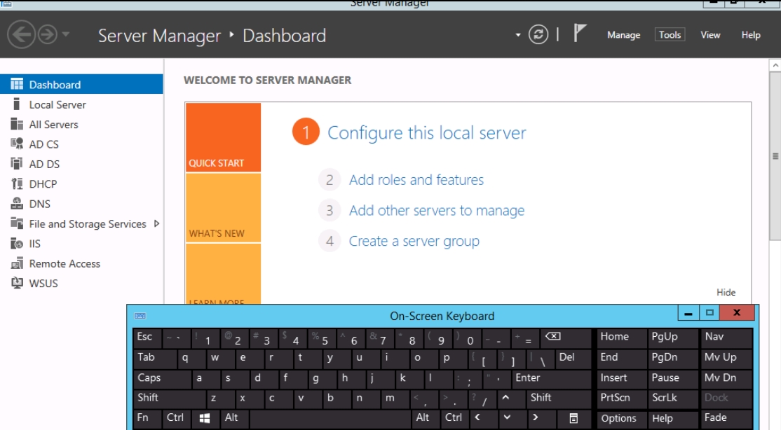
Task: Click the back navigation arrow
Action: [x=21, y=34]
